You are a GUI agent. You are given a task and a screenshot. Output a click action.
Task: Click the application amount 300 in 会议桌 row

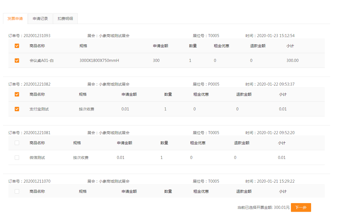(156, 61)
